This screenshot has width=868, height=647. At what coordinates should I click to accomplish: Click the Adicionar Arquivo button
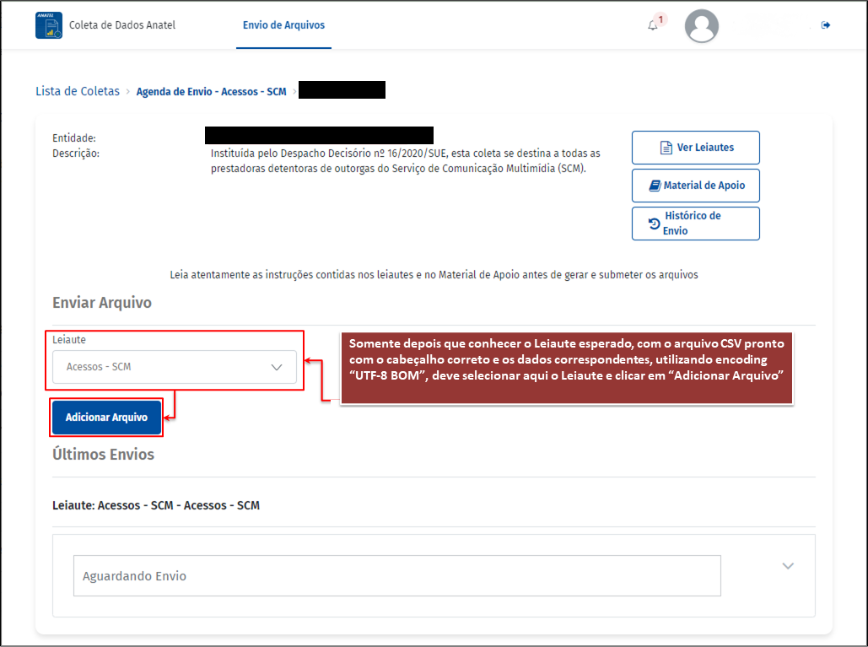click(106, 418)
